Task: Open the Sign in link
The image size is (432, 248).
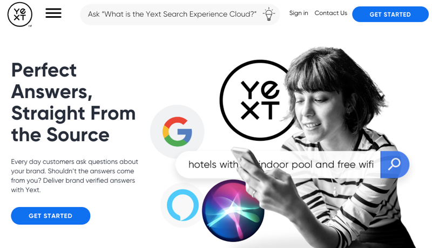Action: 299,13
